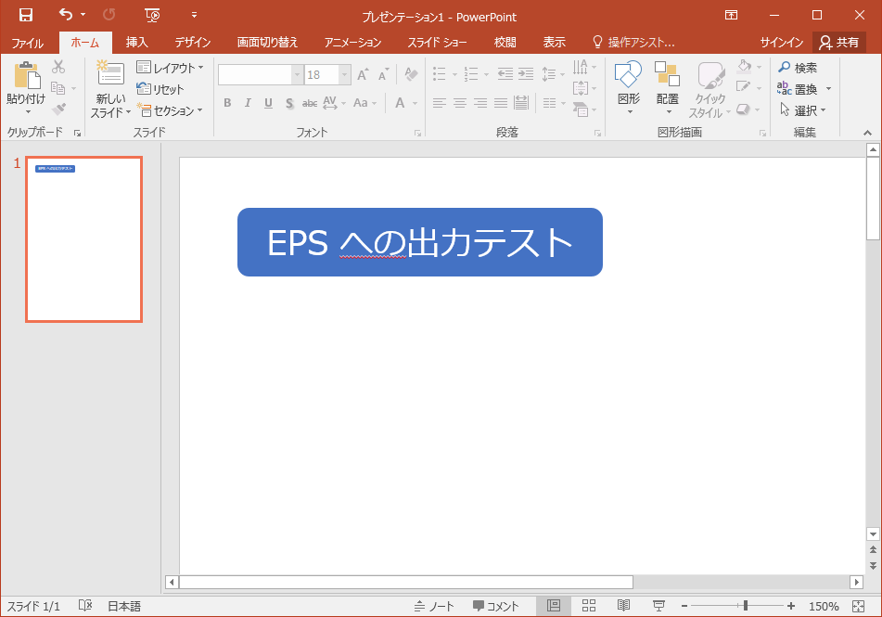
Task: Toggle the コメント comments pane
Action: 495,606
